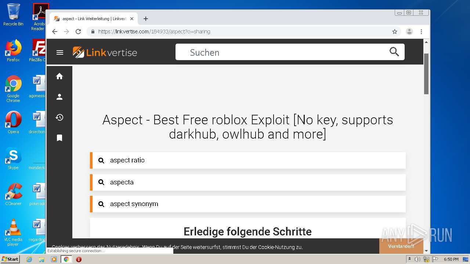
Task: Accept cookies with Verstanden button
Action: coord(401,246)
